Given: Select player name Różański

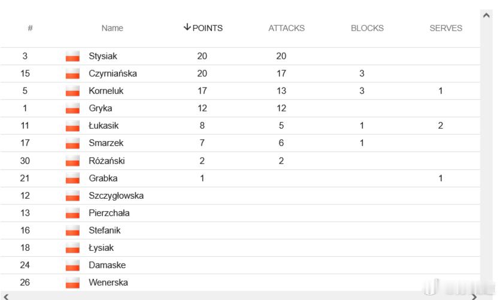Looking at the screenshot, I should 107,160.
